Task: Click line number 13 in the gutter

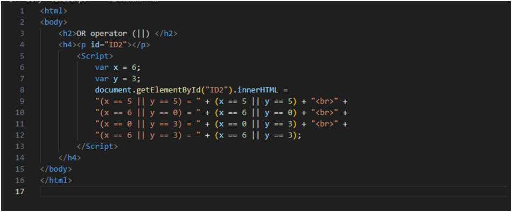Action: (20, 147)
